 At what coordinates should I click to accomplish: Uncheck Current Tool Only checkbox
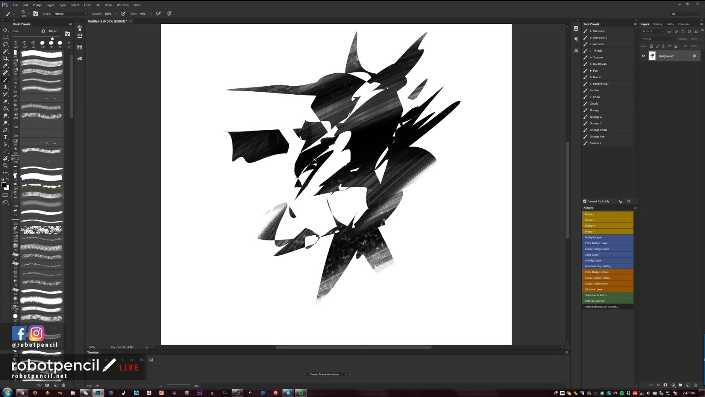[585, 201]
